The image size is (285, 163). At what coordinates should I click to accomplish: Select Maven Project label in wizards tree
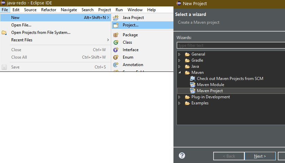[210, 91]
